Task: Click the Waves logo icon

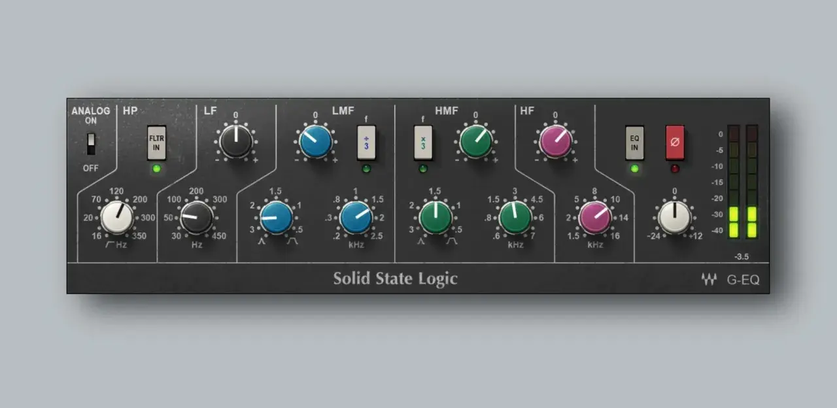Action: [x=709, y=280]
